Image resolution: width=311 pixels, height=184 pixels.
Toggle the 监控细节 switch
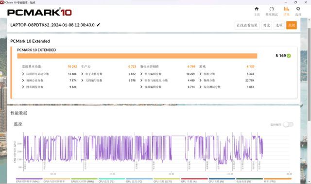coord(288,124)
